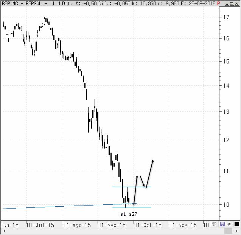Click the left arrow of the horizontal scrollbar
The image size is (241, 235).
point(5,231)
